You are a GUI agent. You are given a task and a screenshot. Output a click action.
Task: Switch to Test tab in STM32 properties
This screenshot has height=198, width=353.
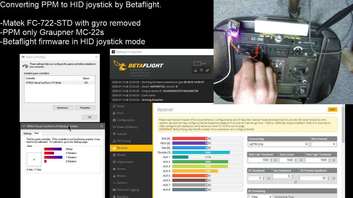[36, 133]
